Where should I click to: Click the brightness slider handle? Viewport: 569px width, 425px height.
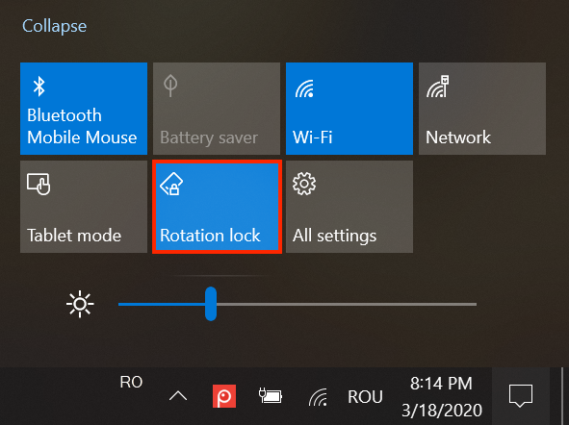[x=211, y=304]
